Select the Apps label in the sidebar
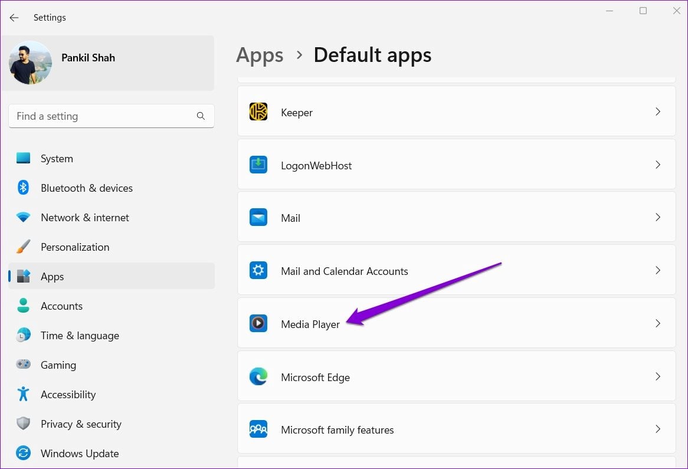Image resolution: width=688 pixels, height=469 pixels. 52,277
